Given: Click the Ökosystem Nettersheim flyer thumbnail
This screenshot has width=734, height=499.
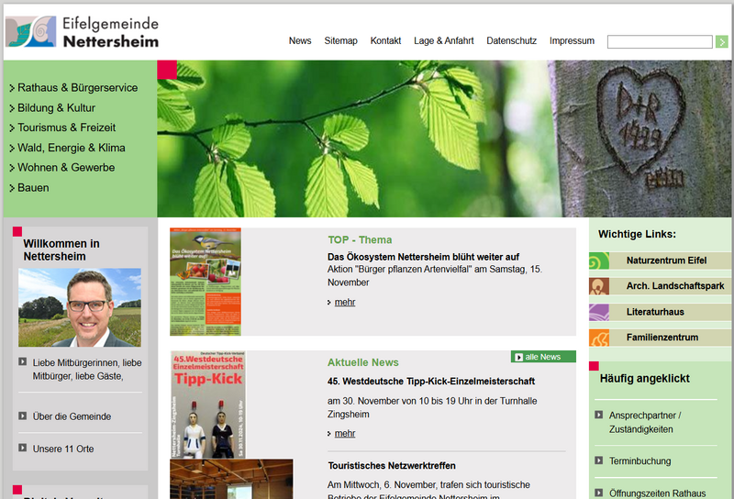Looking at the screenshot, I should 205,282.
